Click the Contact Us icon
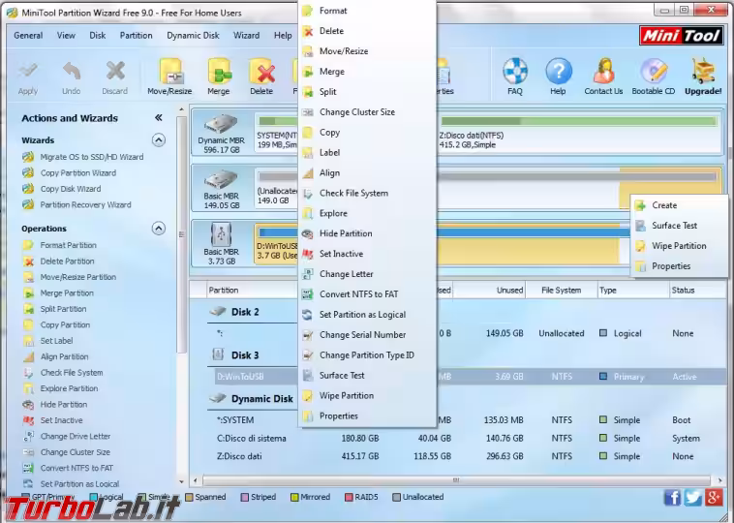Viewport: 734px width, 523px height. click(603, 71)
